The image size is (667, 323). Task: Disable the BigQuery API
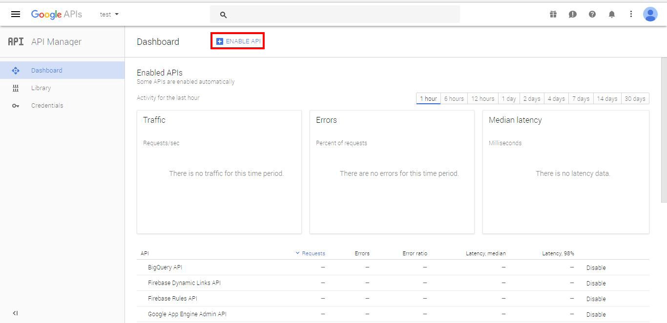pos(596,268)
